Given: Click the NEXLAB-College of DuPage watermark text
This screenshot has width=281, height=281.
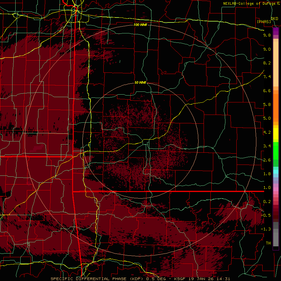Looking at the screenshot, I should (251, 3).
